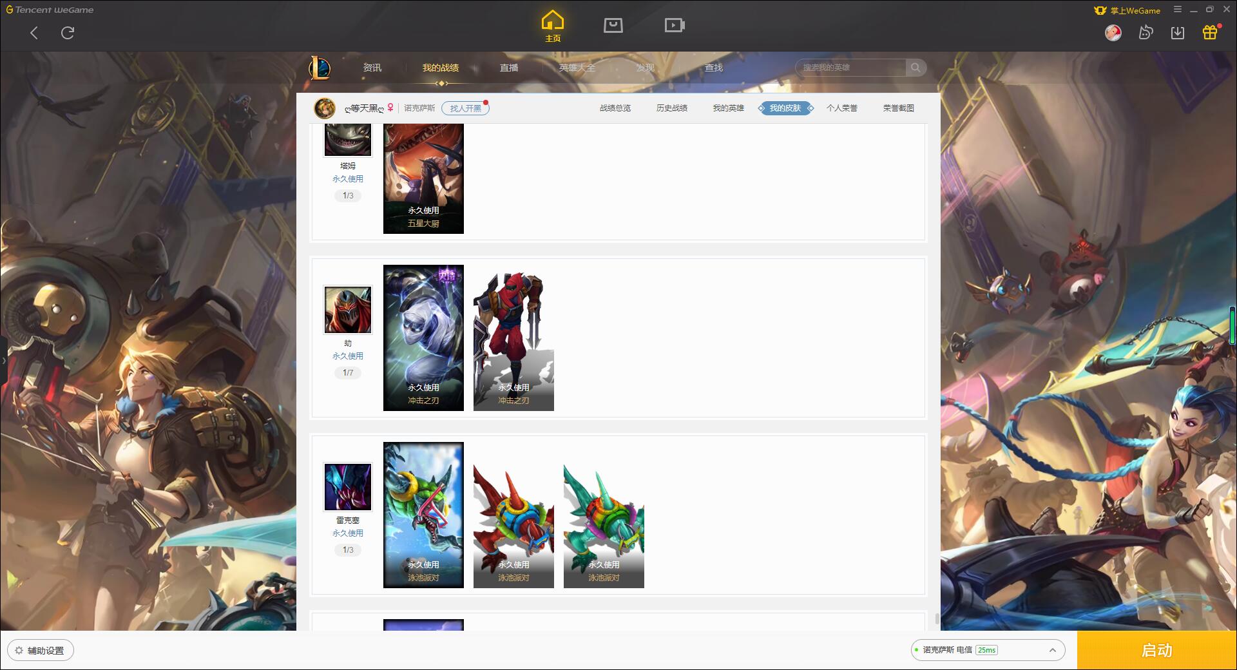Screen dimensions: 1237x670
Task: Click the 1/3 skin count for 塔姆
Action: click(348, 196)
